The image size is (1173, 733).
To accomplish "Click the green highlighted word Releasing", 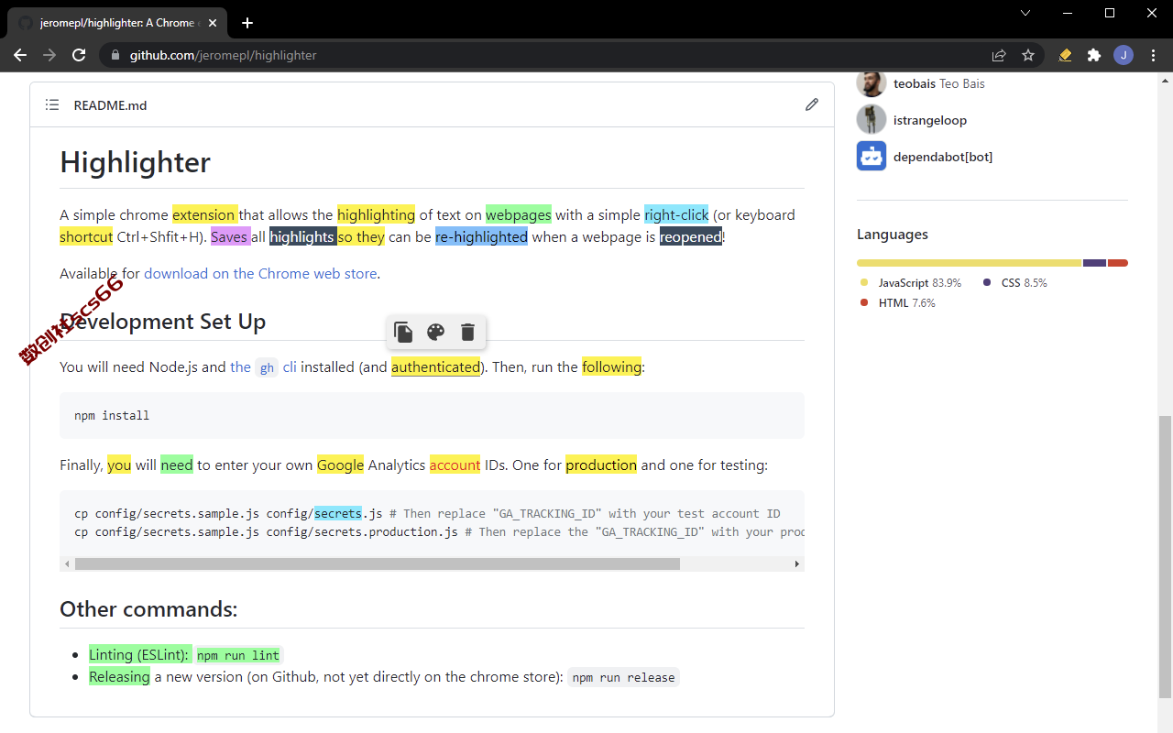I will click(119, 676).
